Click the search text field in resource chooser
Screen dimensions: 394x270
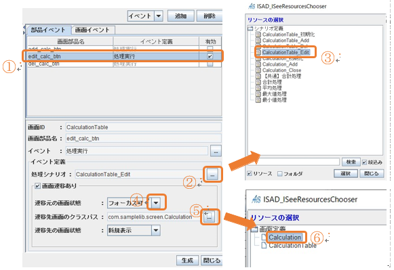click(x=294, y=162)
